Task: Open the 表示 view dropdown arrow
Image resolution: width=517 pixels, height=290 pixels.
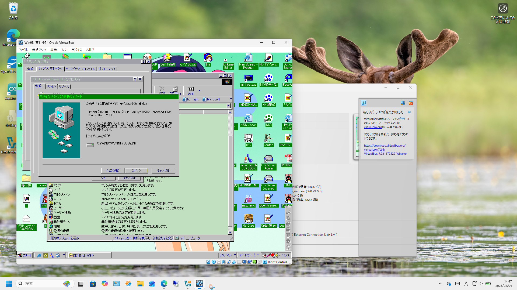Action: (199, 90)
